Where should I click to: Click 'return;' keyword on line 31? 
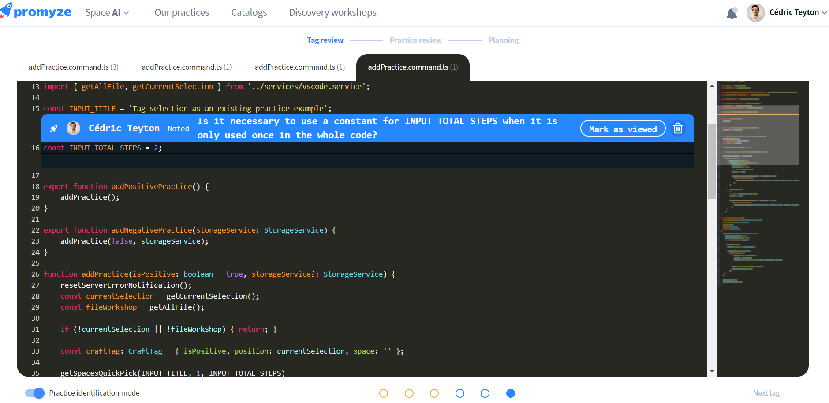tap(253, 329)
